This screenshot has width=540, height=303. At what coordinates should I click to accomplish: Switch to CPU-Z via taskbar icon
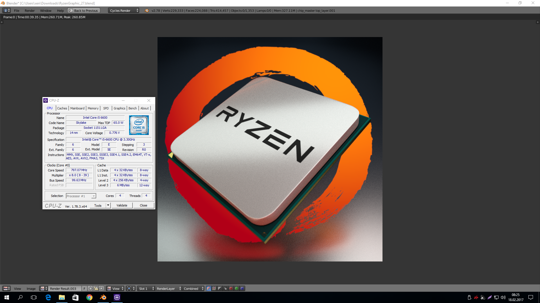coord(117,297)
